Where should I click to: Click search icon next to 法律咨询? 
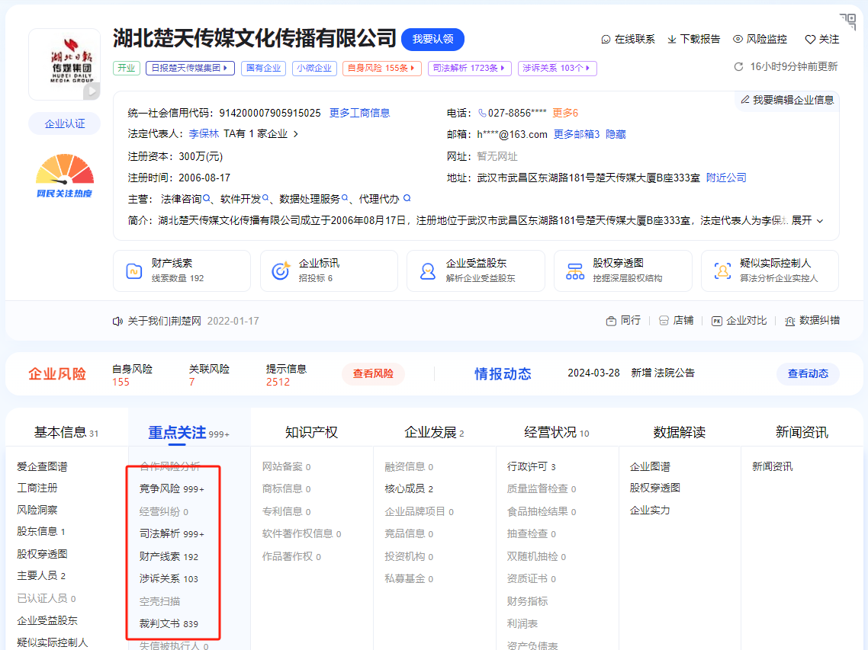pyautogui.click(x=207, y=198)
